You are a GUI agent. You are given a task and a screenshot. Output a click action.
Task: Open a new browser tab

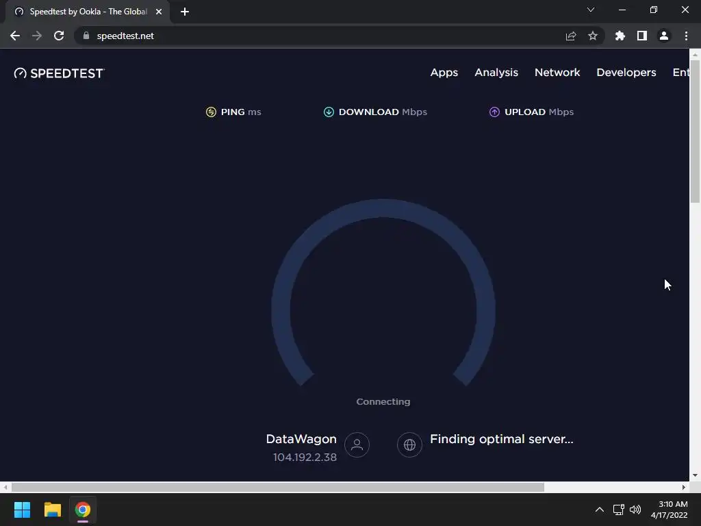click(x=185, y=12)
